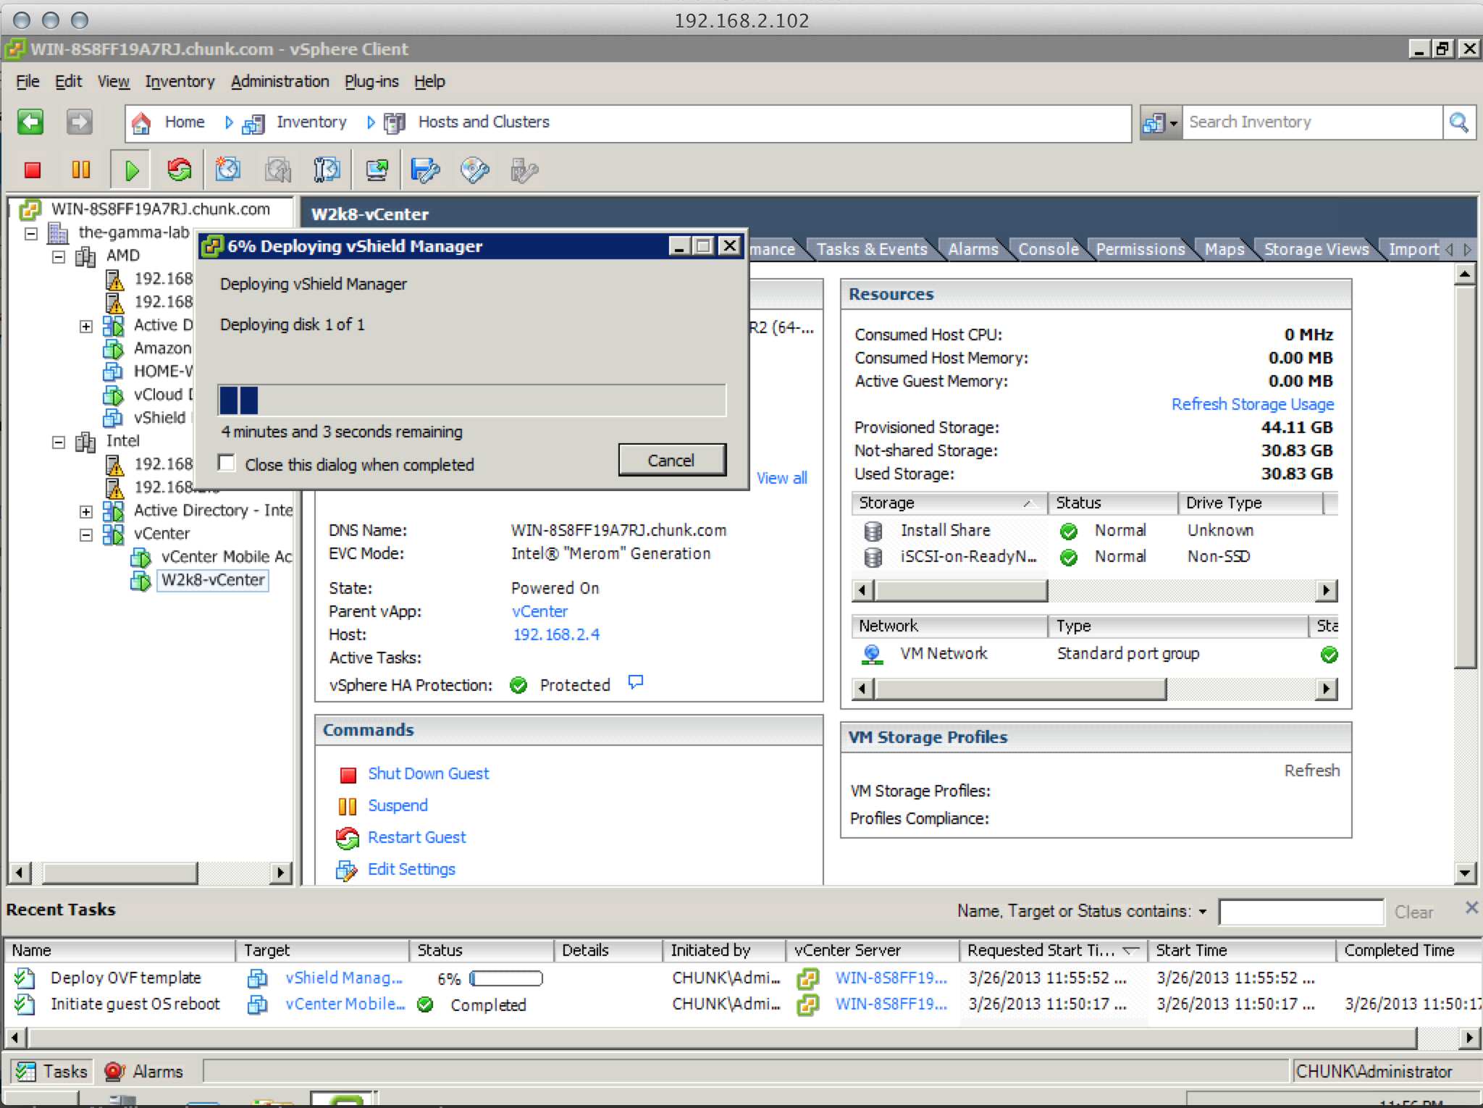1483x1108 pixels.
Task: Enable Close this dialog when completed
Action: click(x=227, y=463)
